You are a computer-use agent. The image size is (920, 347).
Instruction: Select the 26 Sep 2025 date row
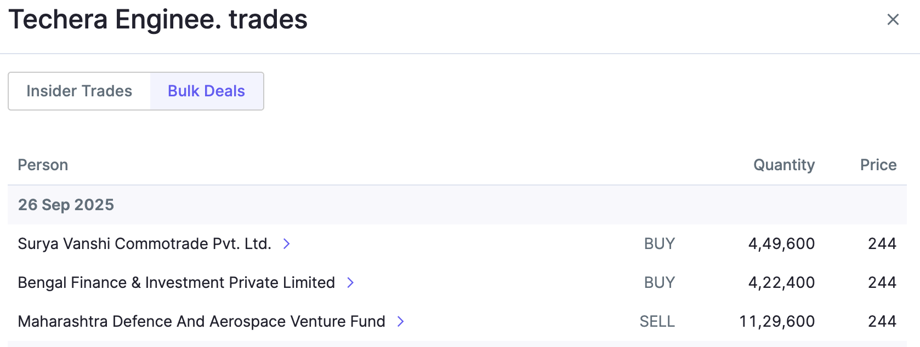(x=66, y=205)
